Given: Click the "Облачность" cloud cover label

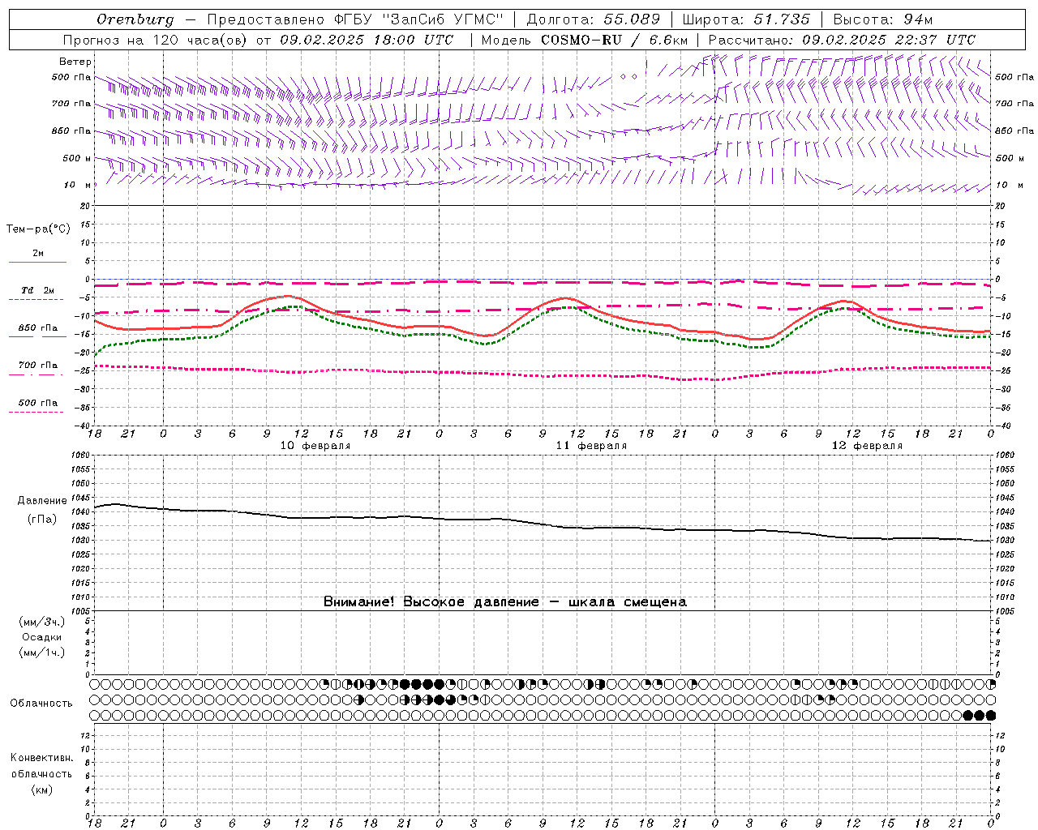Looking at the screenshot, I should point(41,703).
